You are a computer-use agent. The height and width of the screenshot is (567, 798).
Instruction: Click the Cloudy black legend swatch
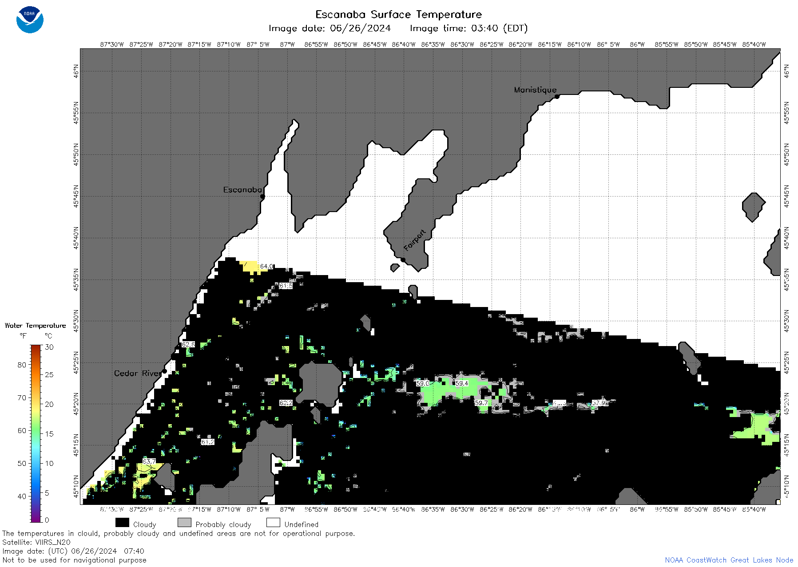[122, 523]
